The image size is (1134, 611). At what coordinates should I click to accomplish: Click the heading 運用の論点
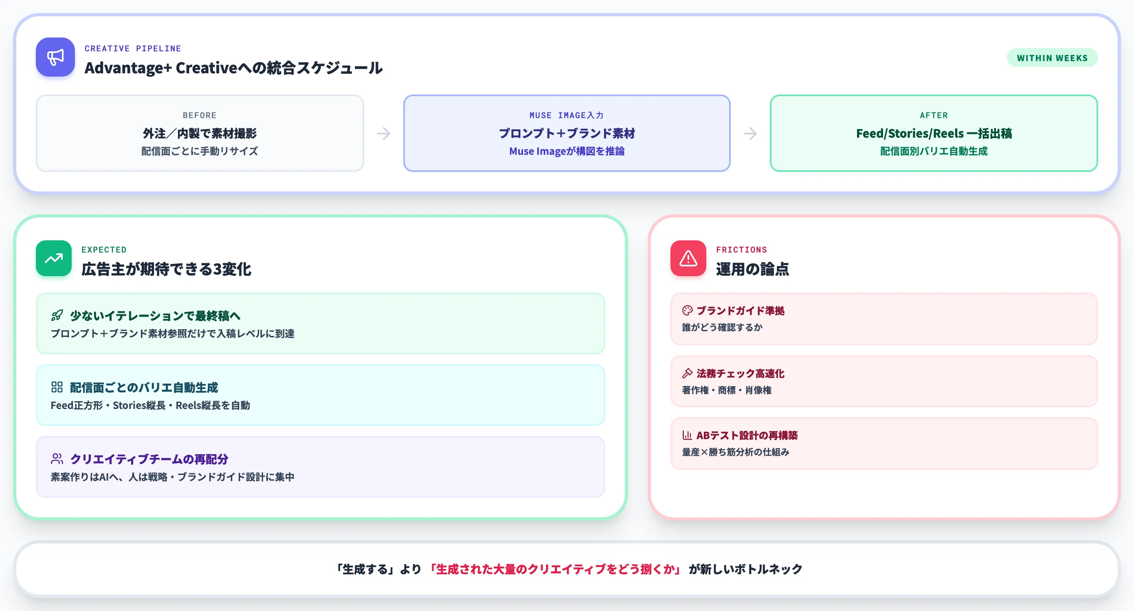point(752,269)
